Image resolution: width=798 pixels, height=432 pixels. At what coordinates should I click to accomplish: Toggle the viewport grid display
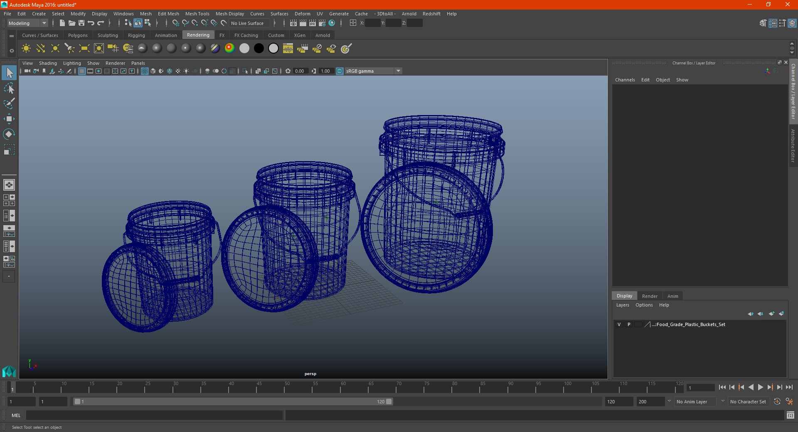[x=82, y=71]
